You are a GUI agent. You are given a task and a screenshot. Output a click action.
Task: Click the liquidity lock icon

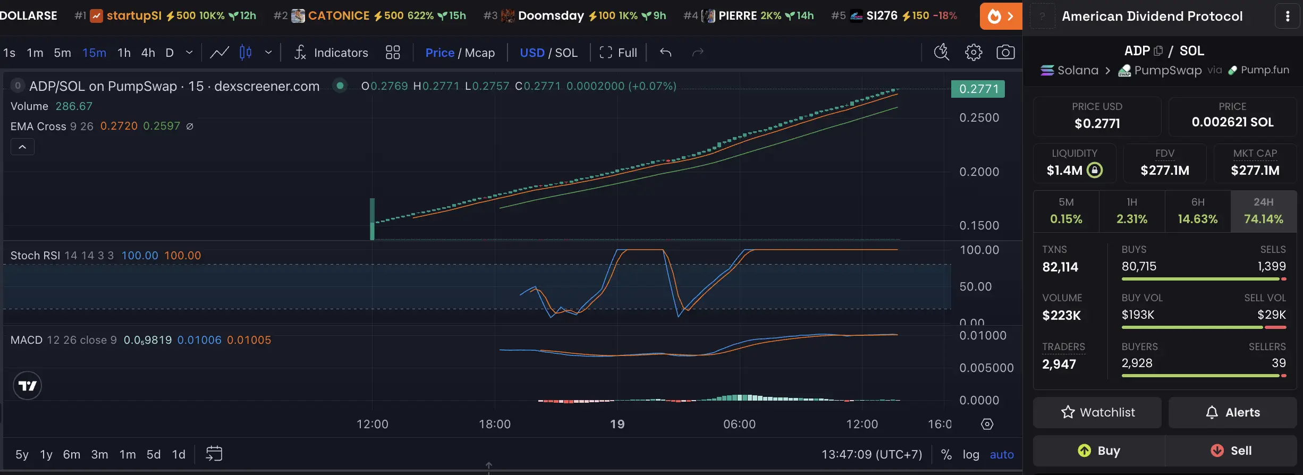pos(1094,170)
